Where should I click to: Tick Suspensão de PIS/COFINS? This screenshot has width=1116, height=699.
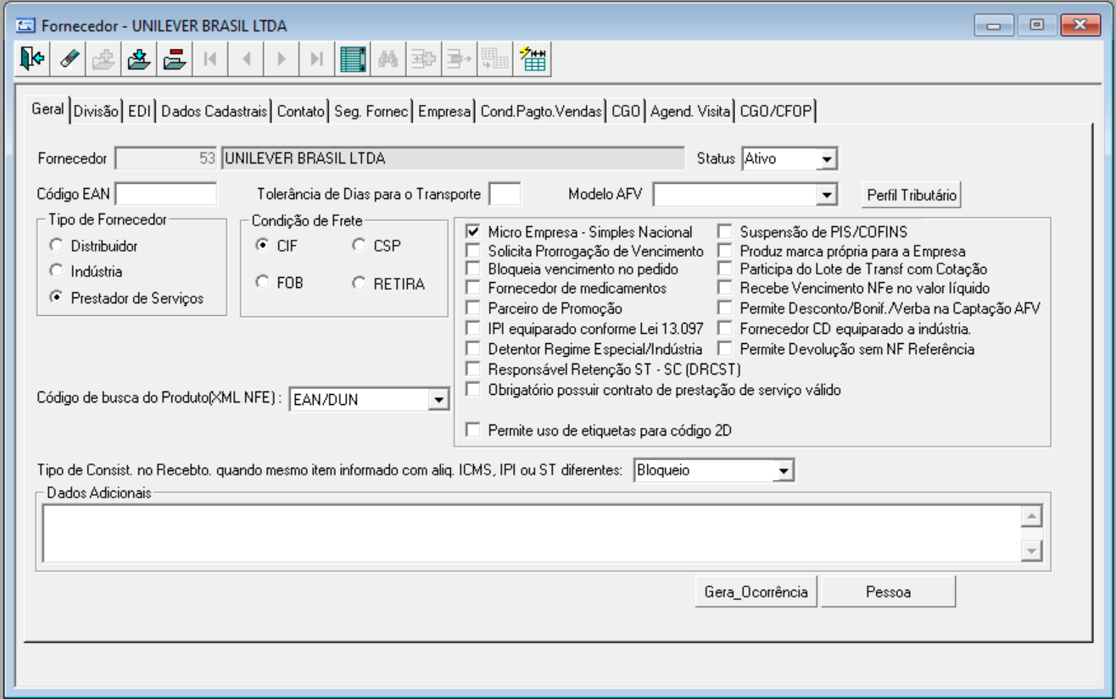tap(725, 231)
